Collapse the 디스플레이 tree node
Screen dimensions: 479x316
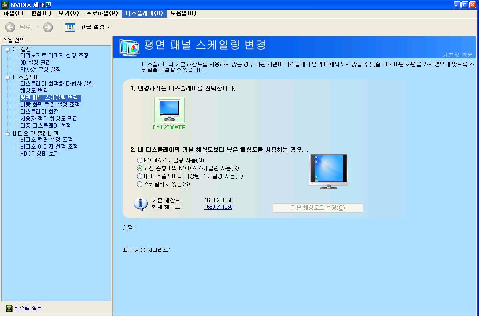coord(7,78)
